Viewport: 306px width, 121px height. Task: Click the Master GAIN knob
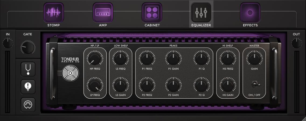[254, 58]
